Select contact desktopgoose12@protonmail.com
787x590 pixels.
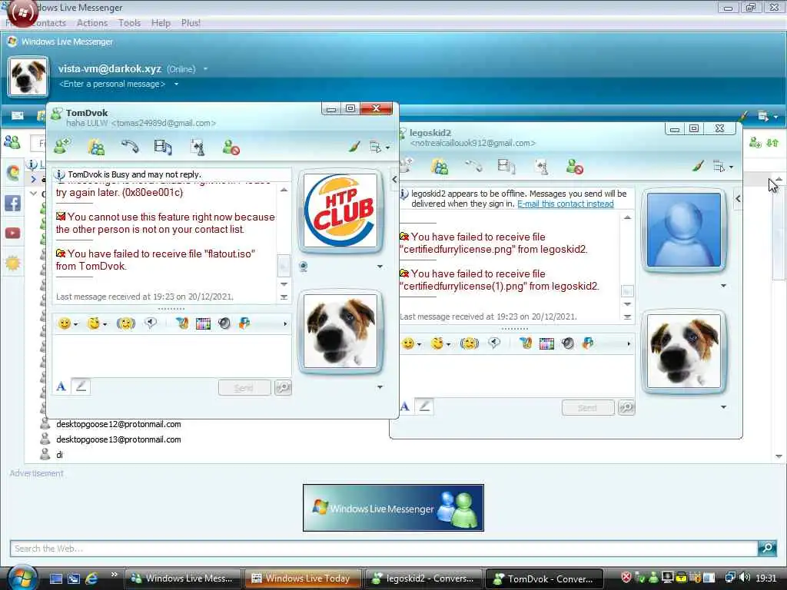[x=118, y=424]
